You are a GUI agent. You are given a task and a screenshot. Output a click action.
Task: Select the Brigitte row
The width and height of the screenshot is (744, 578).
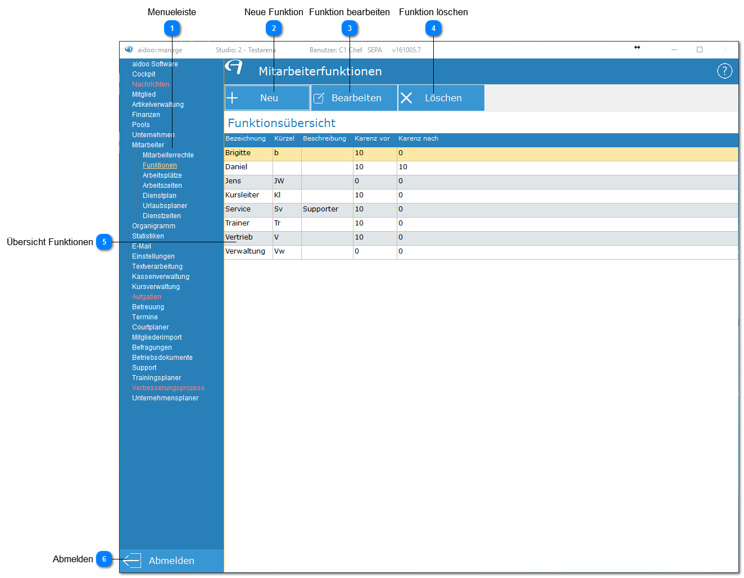click(x=481, y=153)
